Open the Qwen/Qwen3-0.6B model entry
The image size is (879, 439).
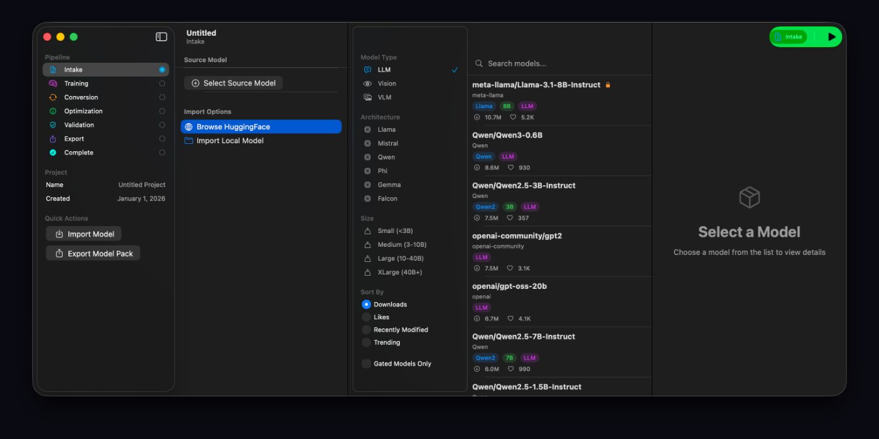pos(560,151)
